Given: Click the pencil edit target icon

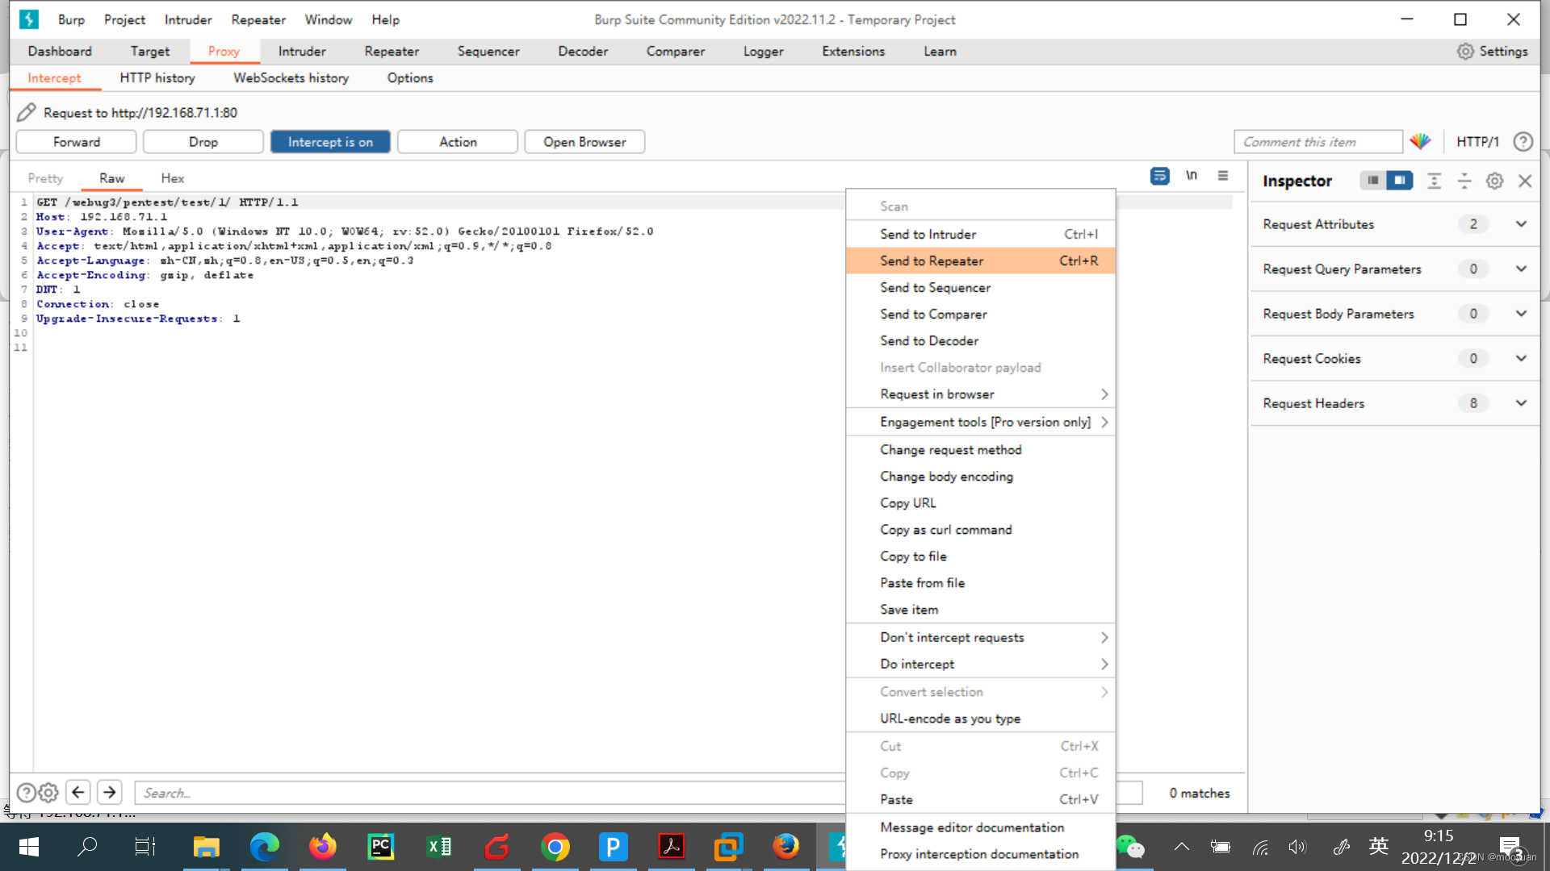Looking at the screenshot, I should 27,112.
